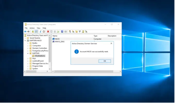Expand the ForeignSecurityPrinci chevron
Image resolution: width=175 pixels, height=103 pixels.
28,51
